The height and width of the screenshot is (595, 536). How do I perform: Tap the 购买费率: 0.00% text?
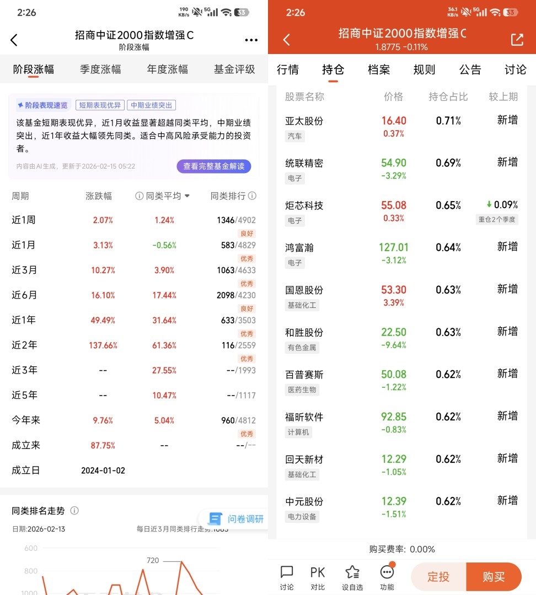coord(402,549)
